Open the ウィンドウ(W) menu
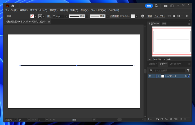This screenshot has width=195, height=125. pyautogui.click(x=99, y=10)
